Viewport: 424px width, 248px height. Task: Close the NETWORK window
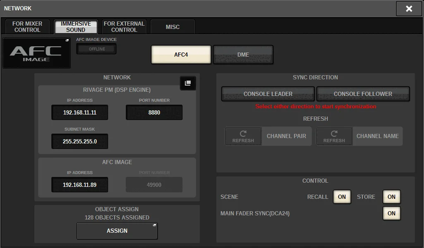tap(409, 9)
